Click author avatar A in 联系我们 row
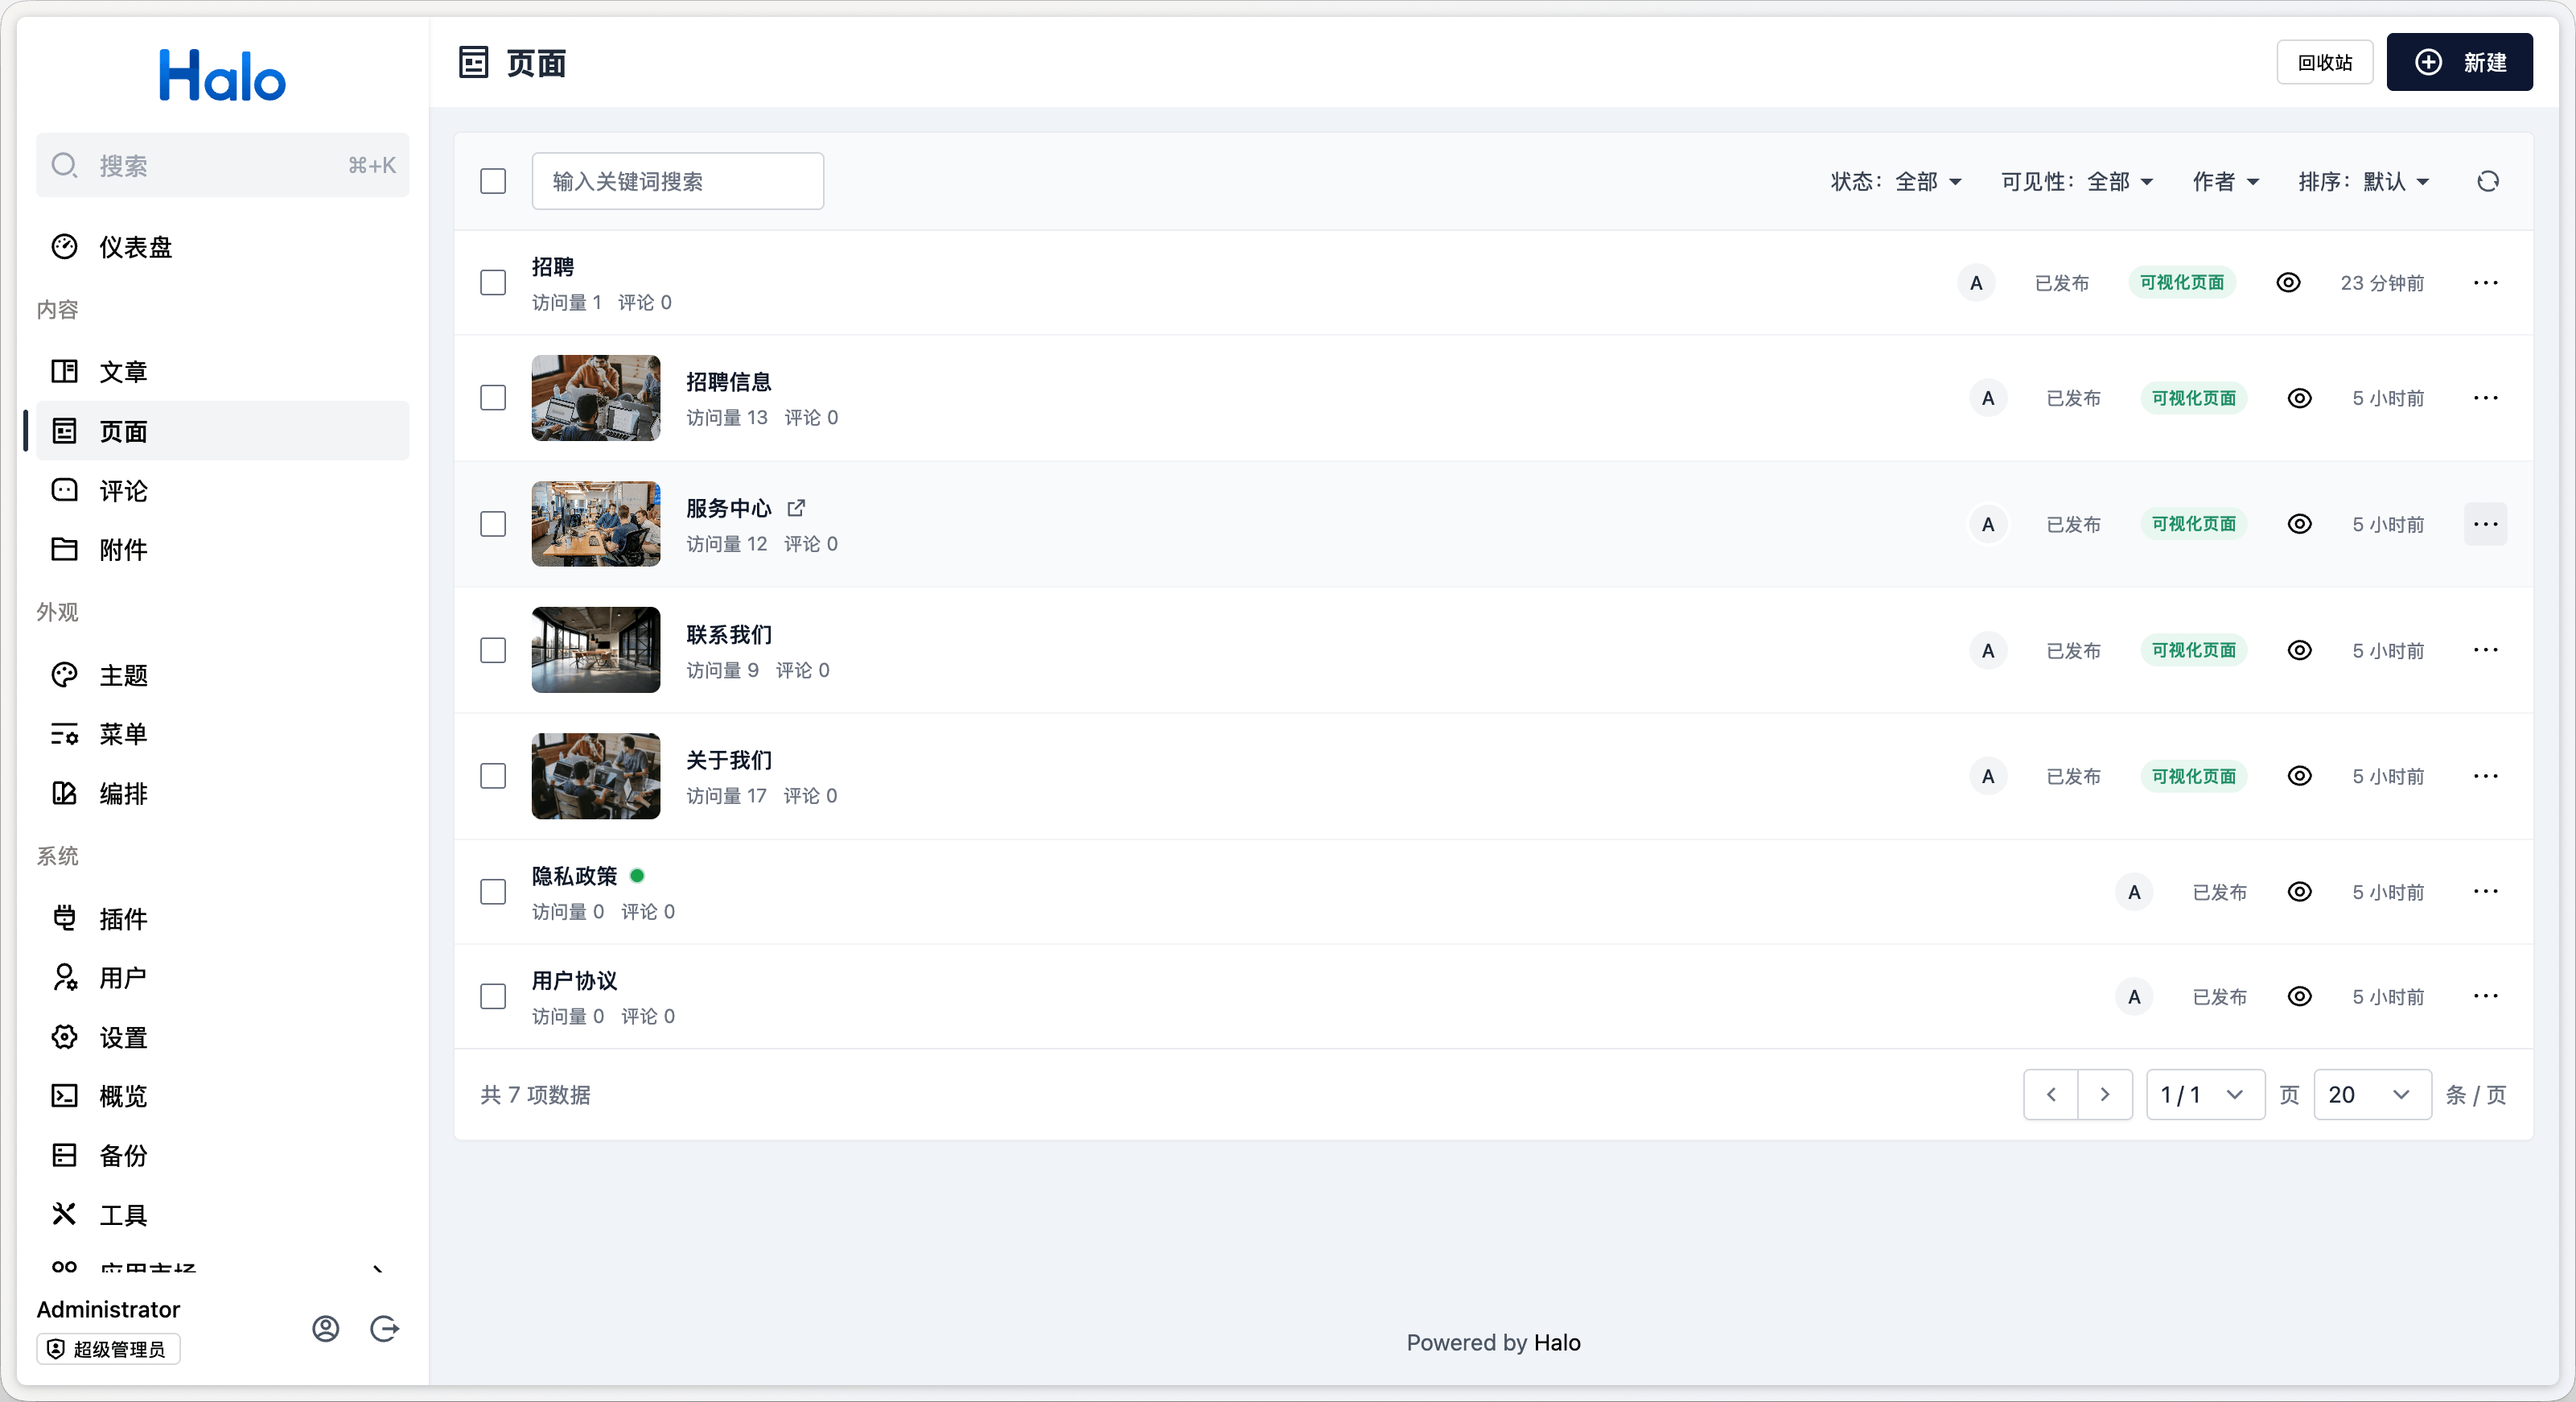Image resolution: width=2576 pixels, height=1402 pixels. pyautogui.click(x=1988, y=650)
